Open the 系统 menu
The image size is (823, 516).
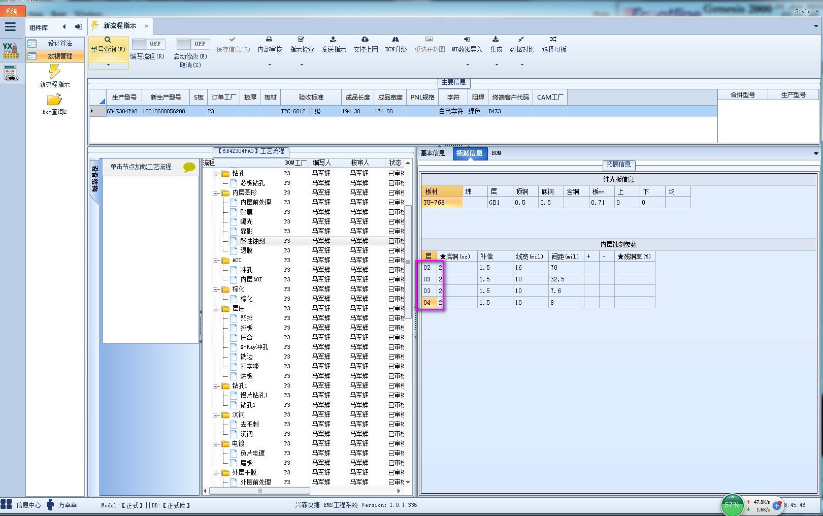pos(11,11)
